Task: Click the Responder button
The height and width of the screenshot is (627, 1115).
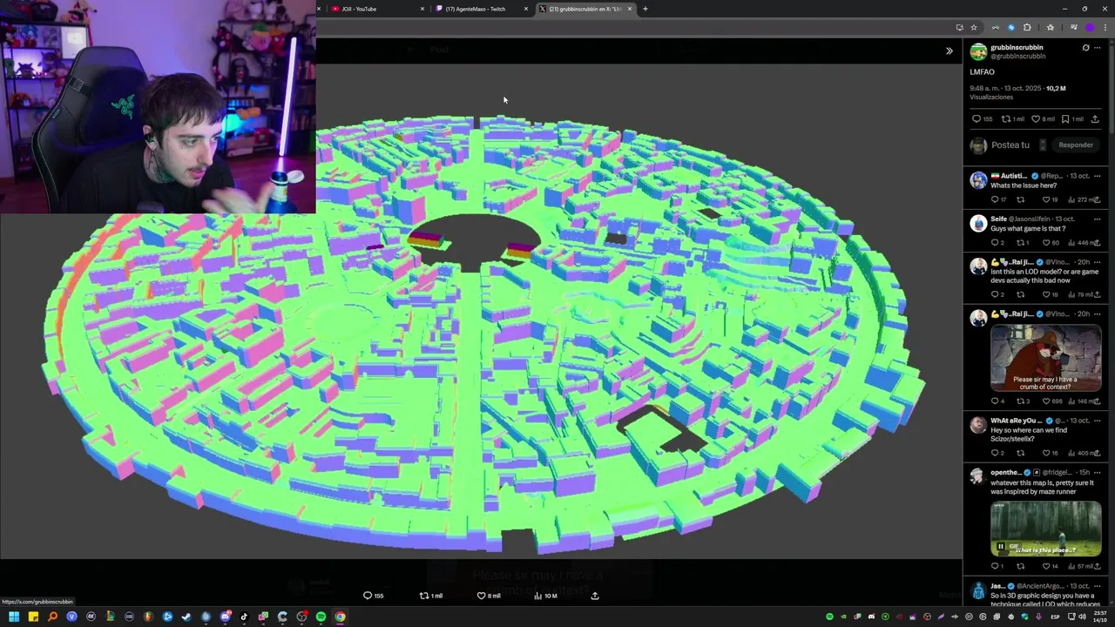Action: (x=1076, y=145)
